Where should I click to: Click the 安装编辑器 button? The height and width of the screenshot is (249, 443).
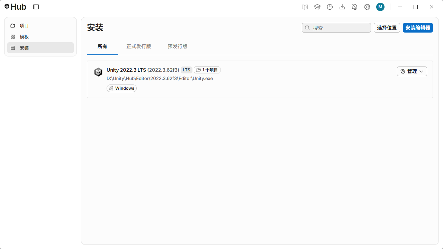(418, 28)
